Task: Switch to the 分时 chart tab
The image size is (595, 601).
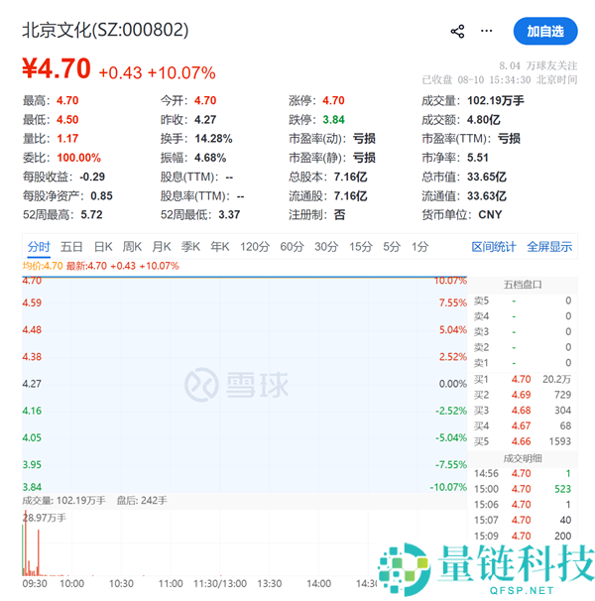Action: [39, 247]
